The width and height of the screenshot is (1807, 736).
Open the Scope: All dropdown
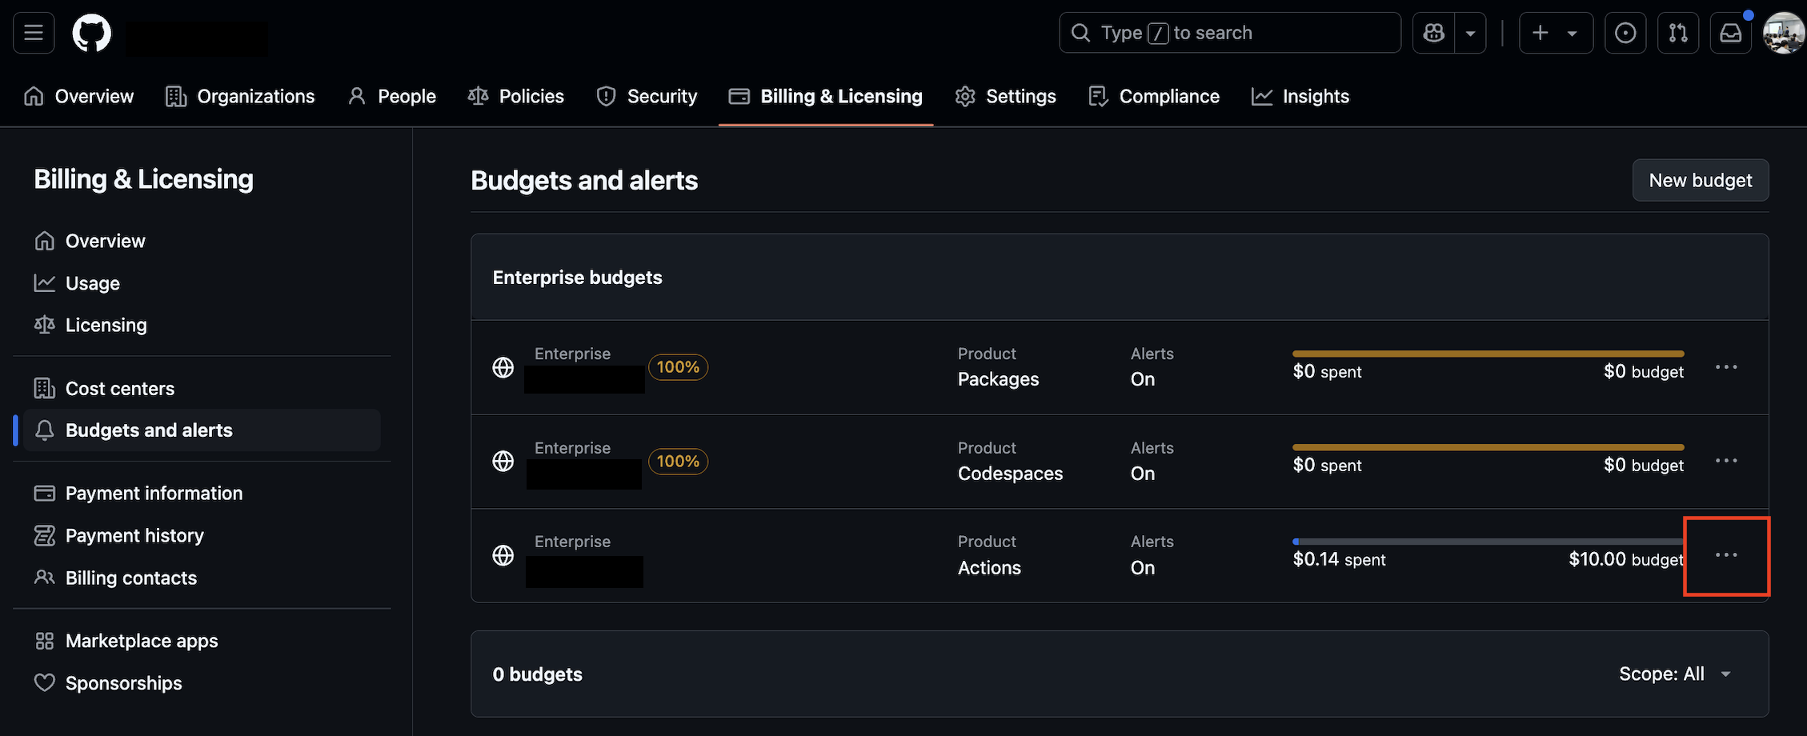(1675, 674)
